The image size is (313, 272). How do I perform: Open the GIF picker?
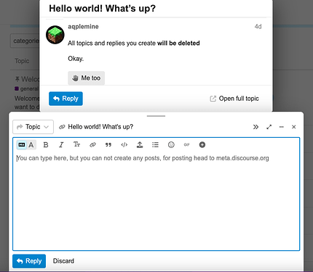(186, 145)
